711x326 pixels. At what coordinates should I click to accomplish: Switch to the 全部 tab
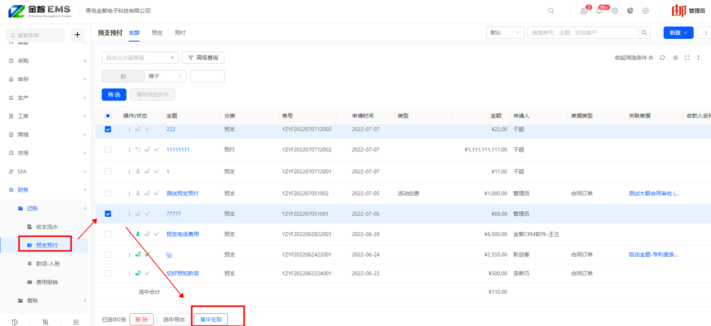click(x=134, y=33)
